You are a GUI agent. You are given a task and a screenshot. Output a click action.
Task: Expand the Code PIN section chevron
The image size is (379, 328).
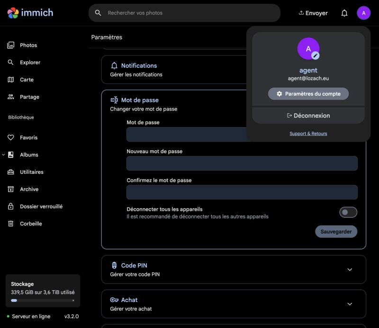(x=350, y=269)
